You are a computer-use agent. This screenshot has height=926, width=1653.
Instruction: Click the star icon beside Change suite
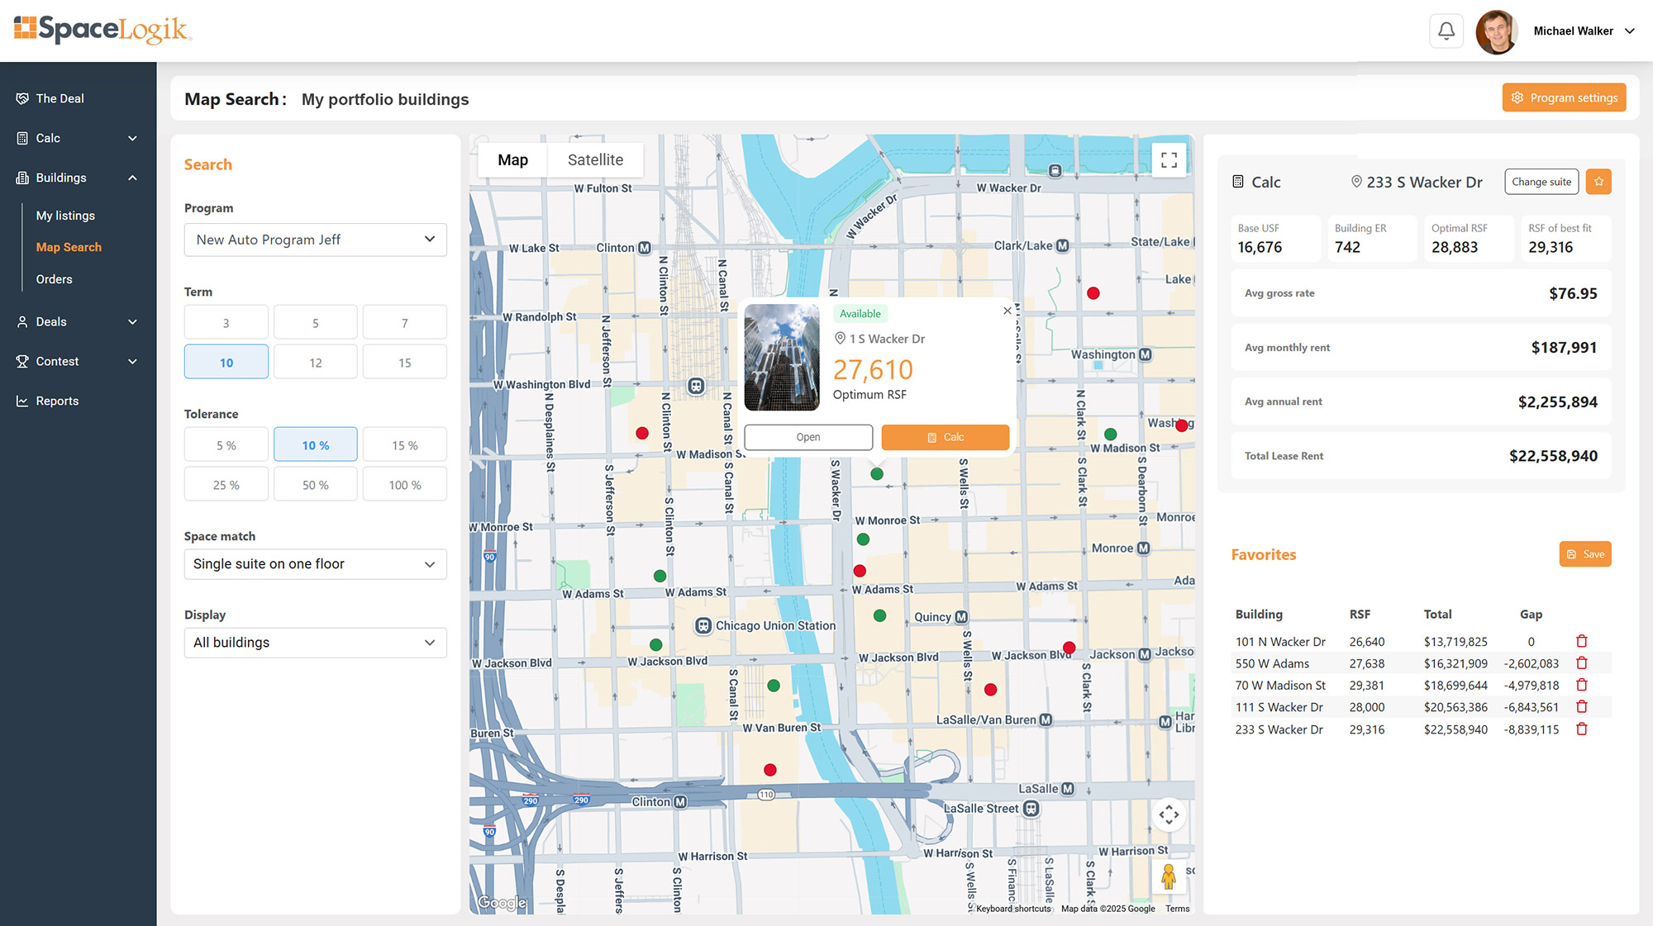tap(1598, 181)
